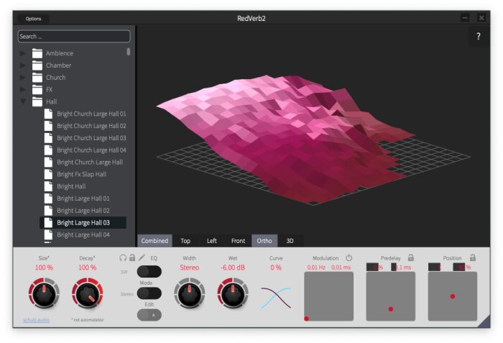The width and height of the screenshot is (503, 343).
Task: Switch to the Front view tab
Action: 238,241
